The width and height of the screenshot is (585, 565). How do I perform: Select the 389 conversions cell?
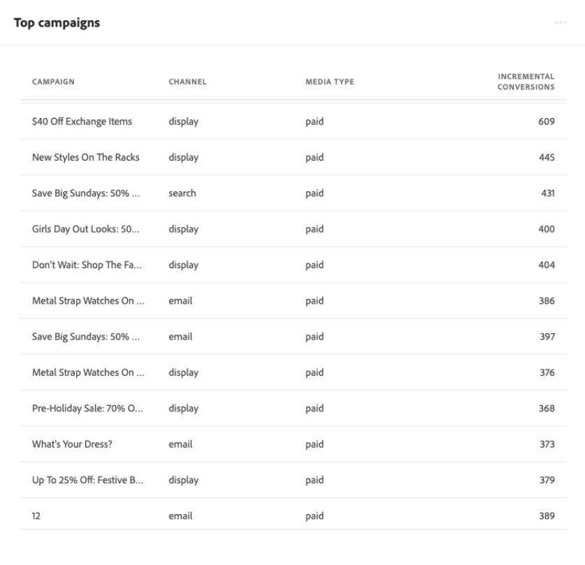click(x=547, y=516)
